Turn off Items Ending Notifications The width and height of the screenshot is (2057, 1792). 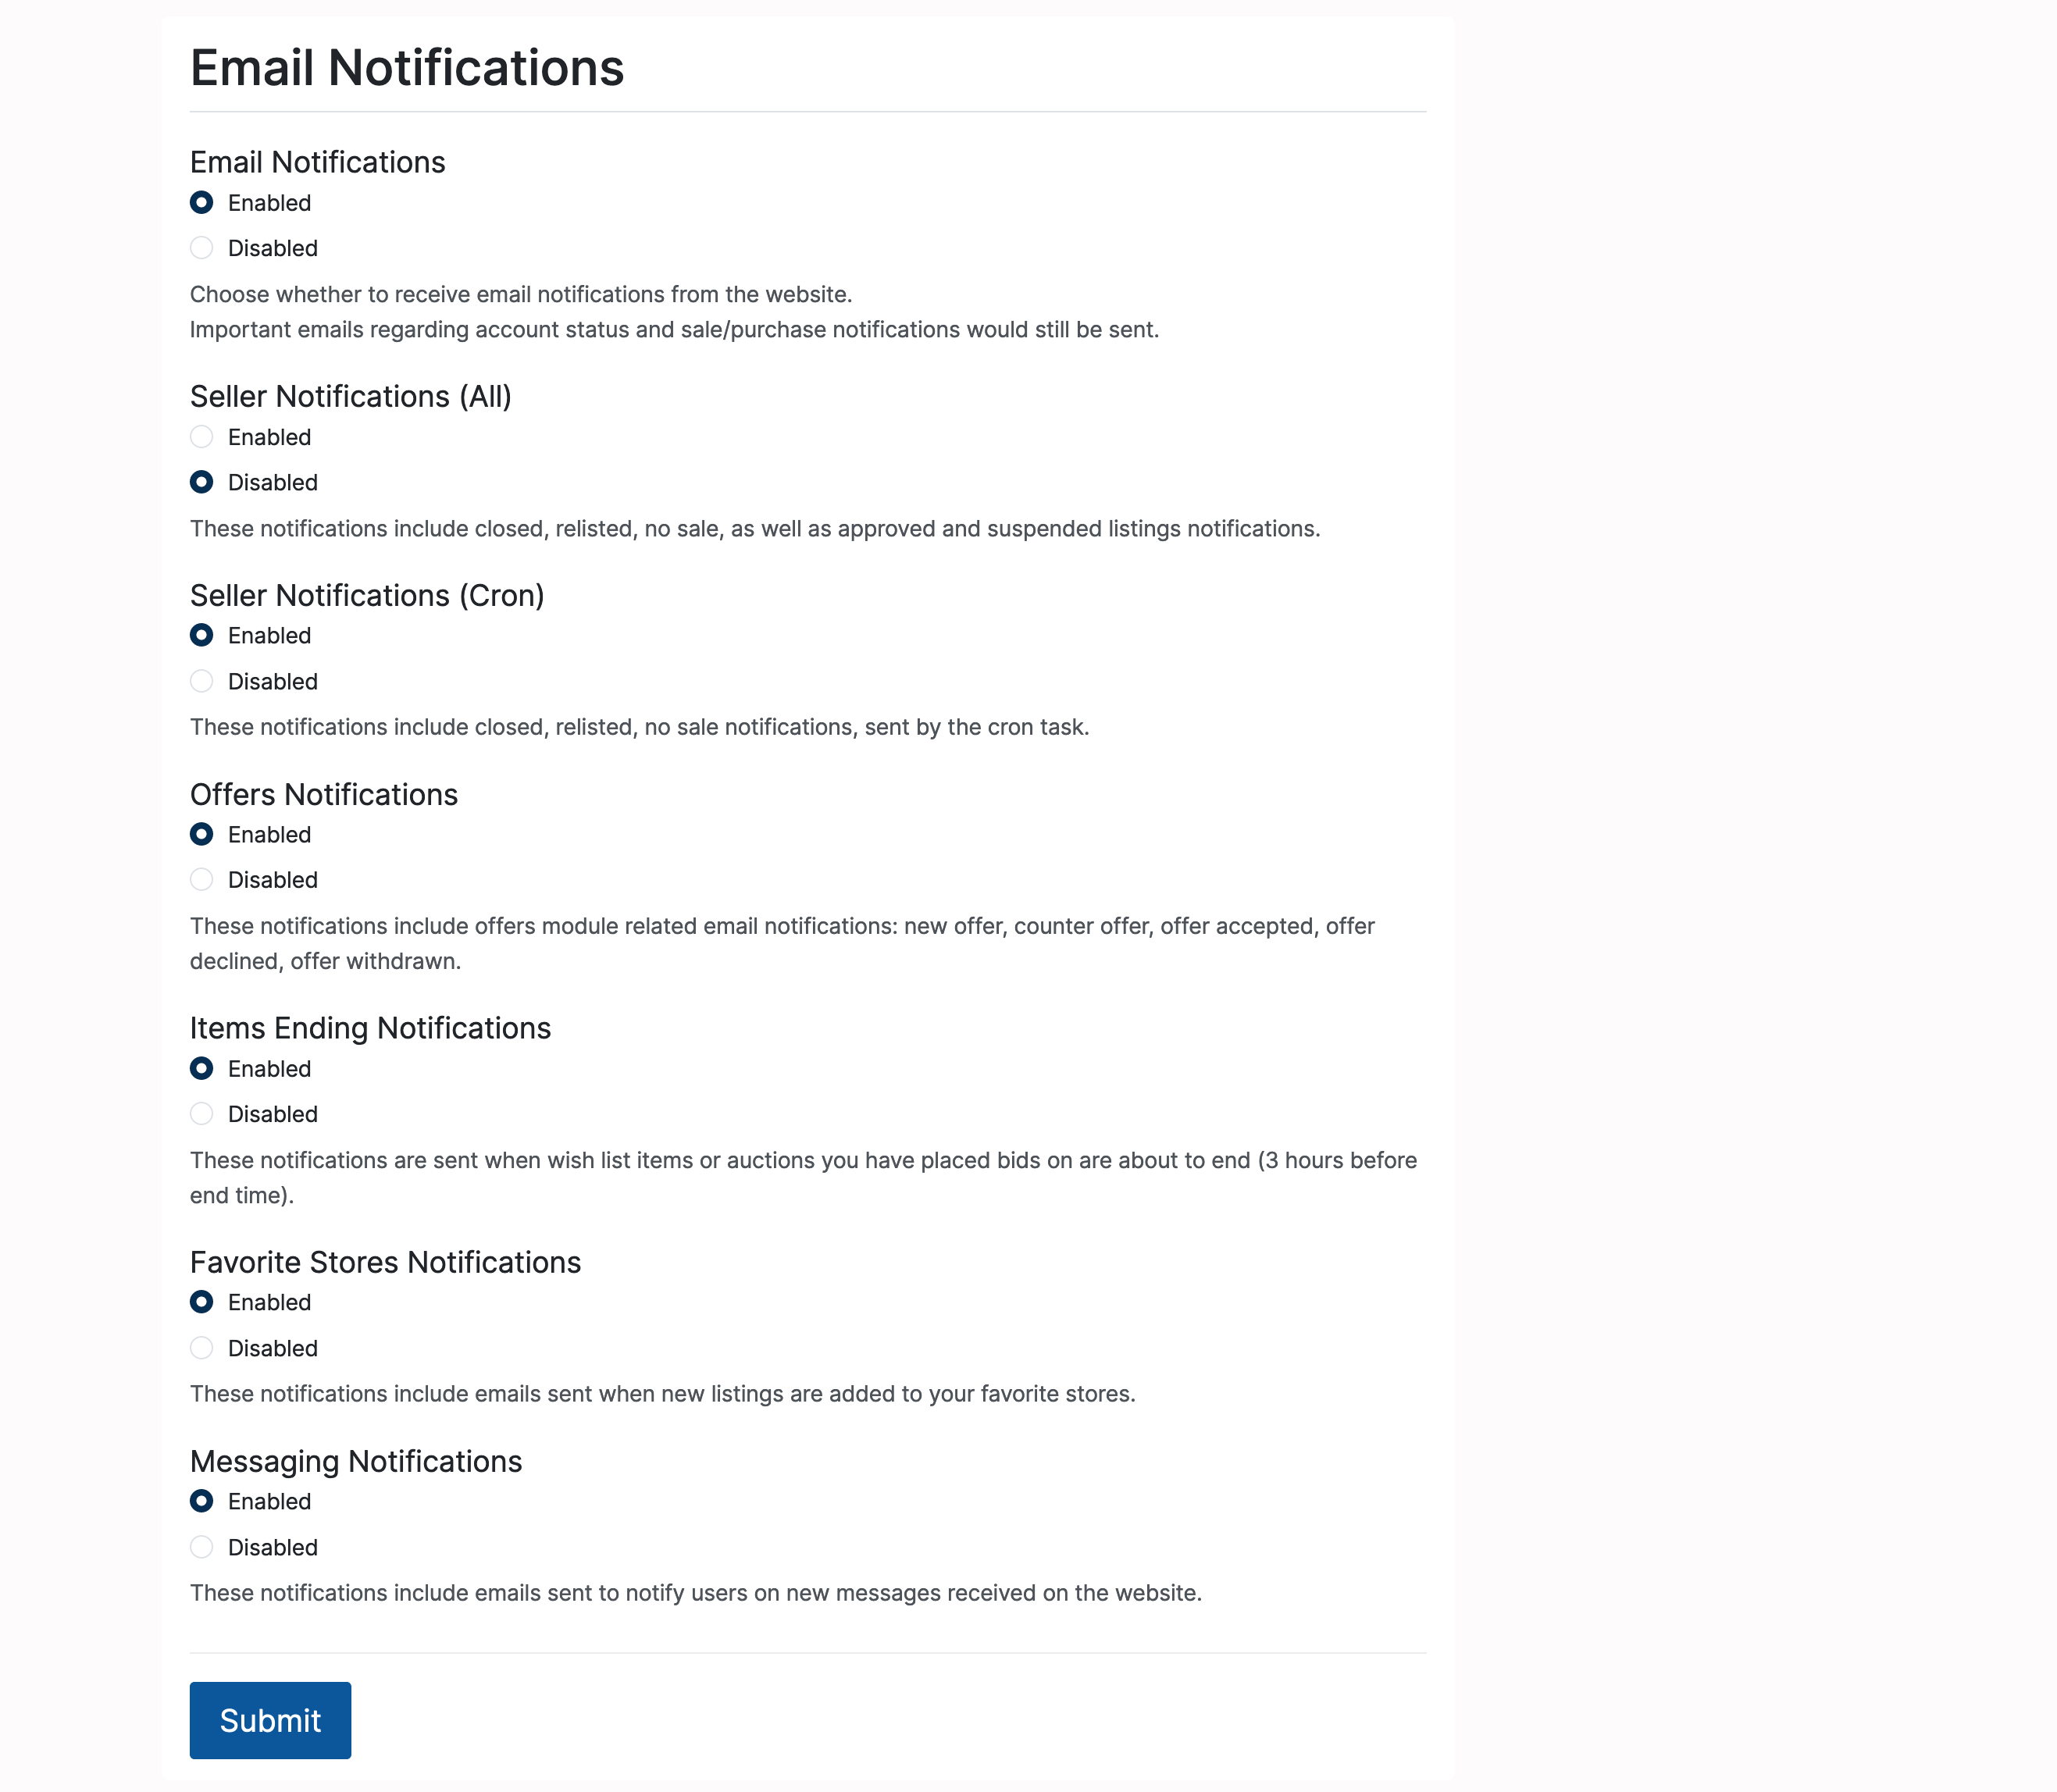(x=202, y=1114)
